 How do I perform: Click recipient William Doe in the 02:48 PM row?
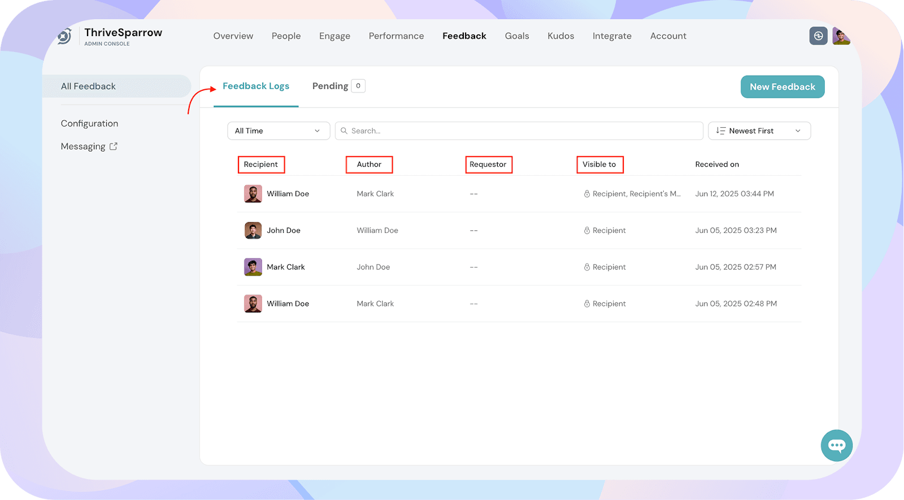288,304
